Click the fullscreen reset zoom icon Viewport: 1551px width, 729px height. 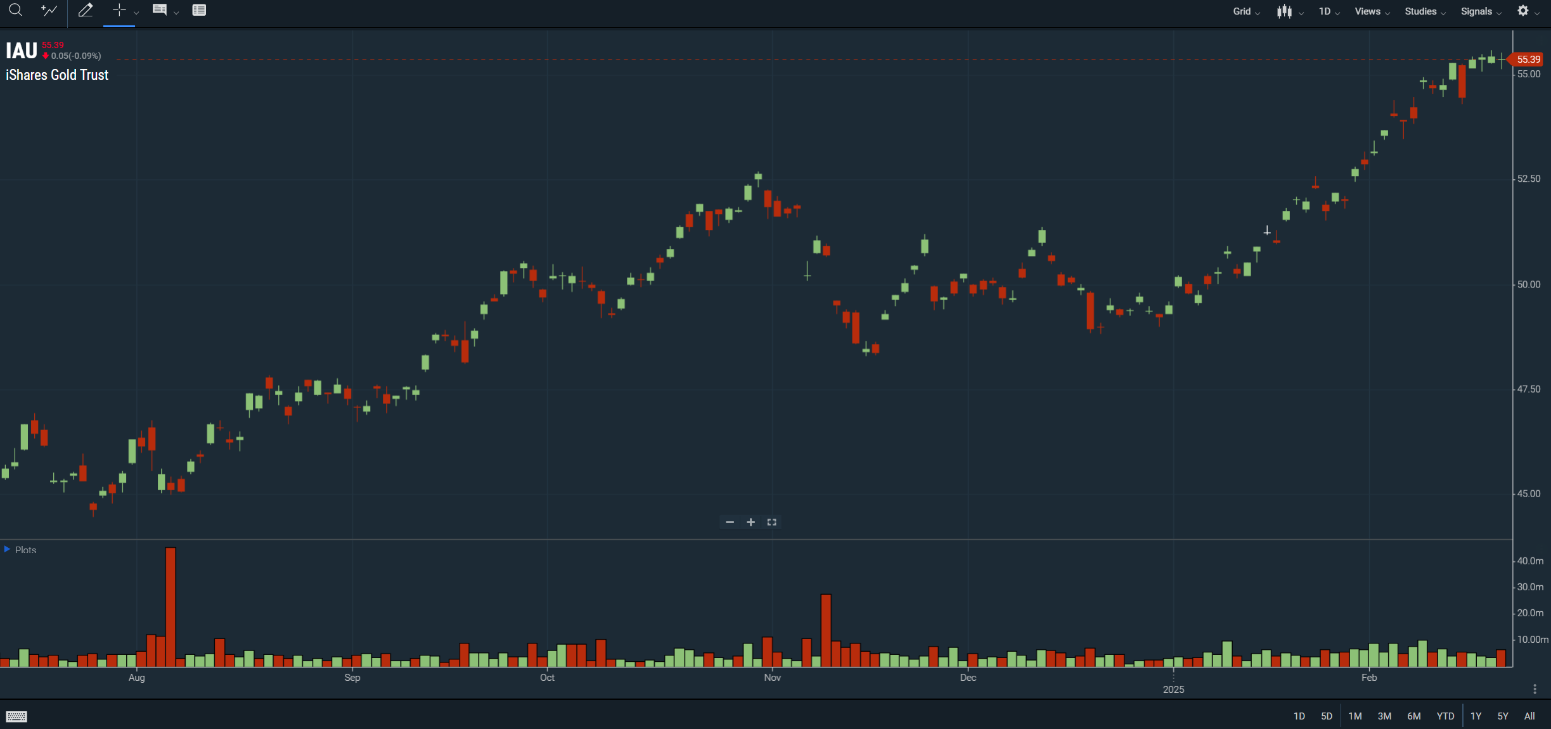771,522
